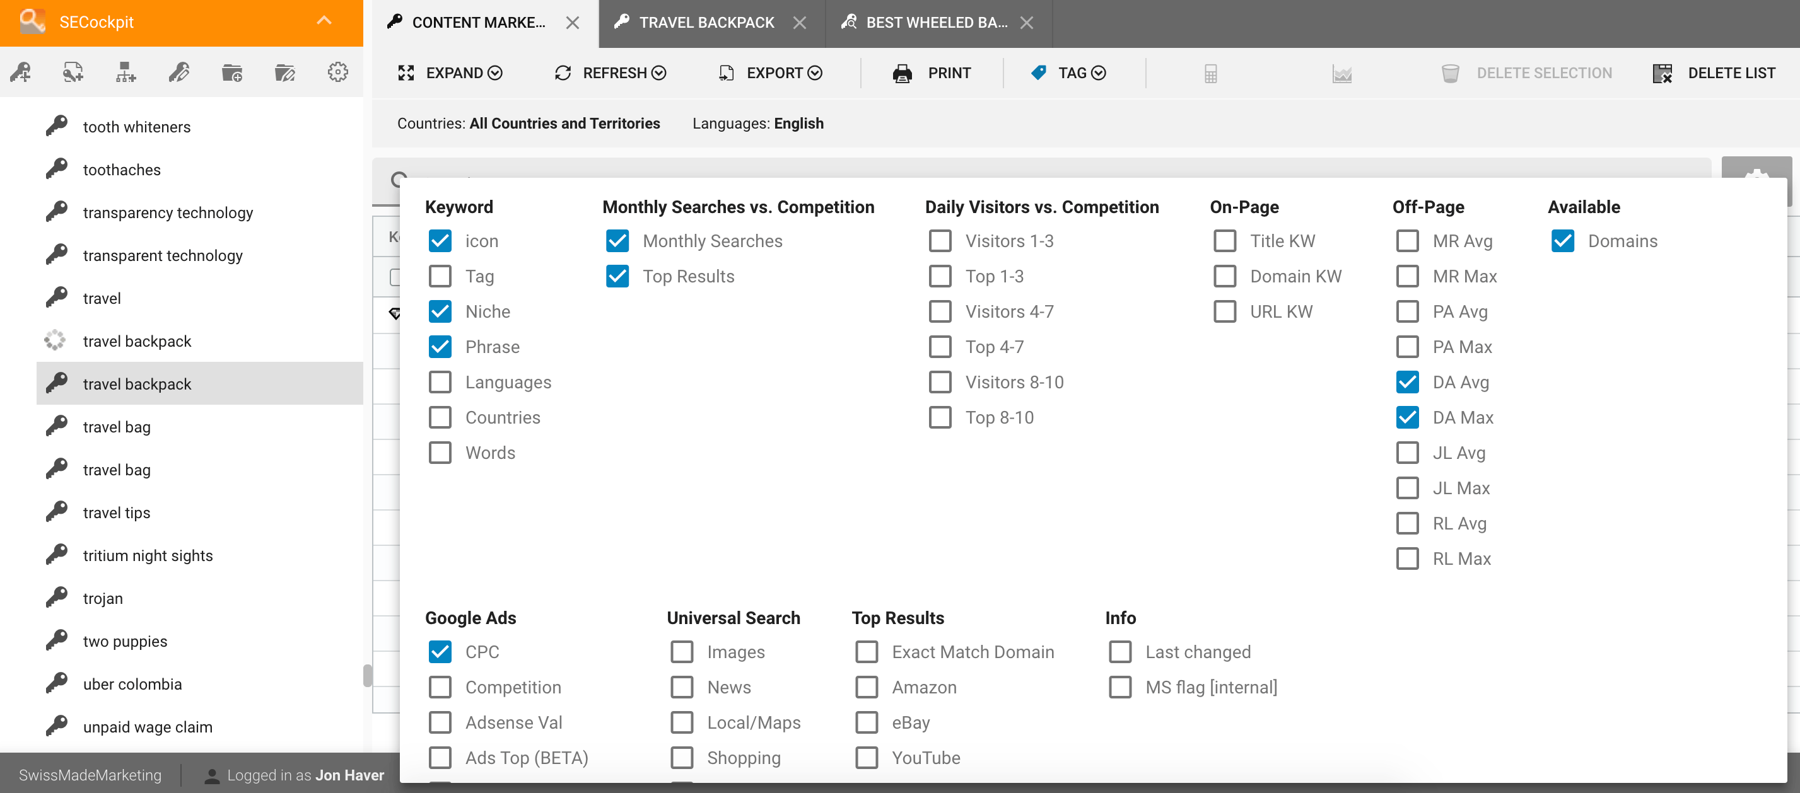Expand the SECockpit sidebar panel
The height and width of the screenshot is (793, 1800).
coord(325,22)
